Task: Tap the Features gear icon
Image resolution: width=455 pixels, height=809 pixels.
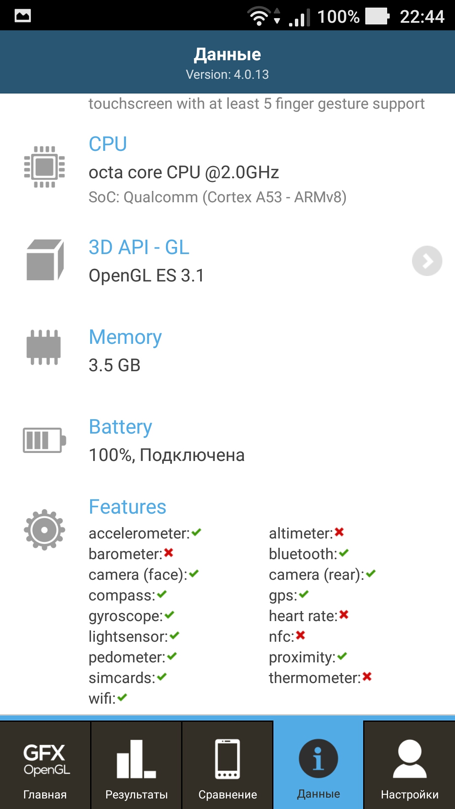Action: pos(45,530)
